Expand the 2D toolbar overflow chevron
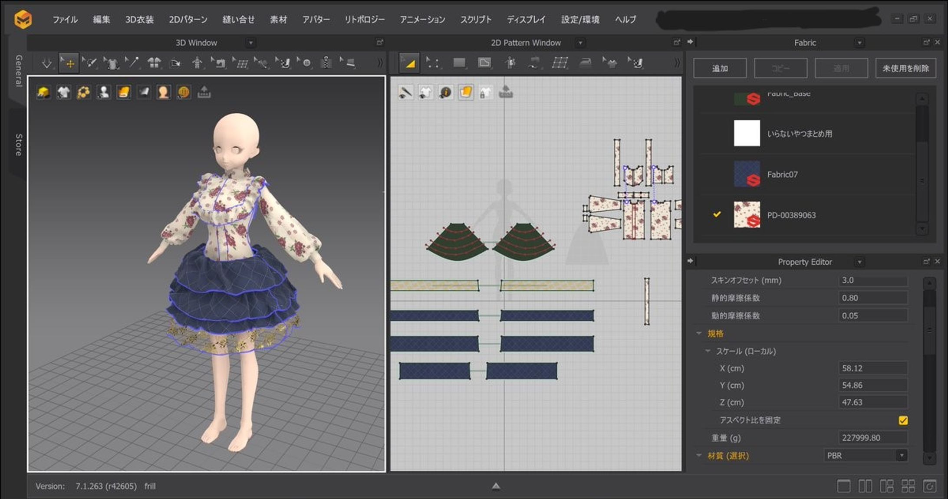The width and height of the screenshot is (948, 499). (x=677, y=63)
